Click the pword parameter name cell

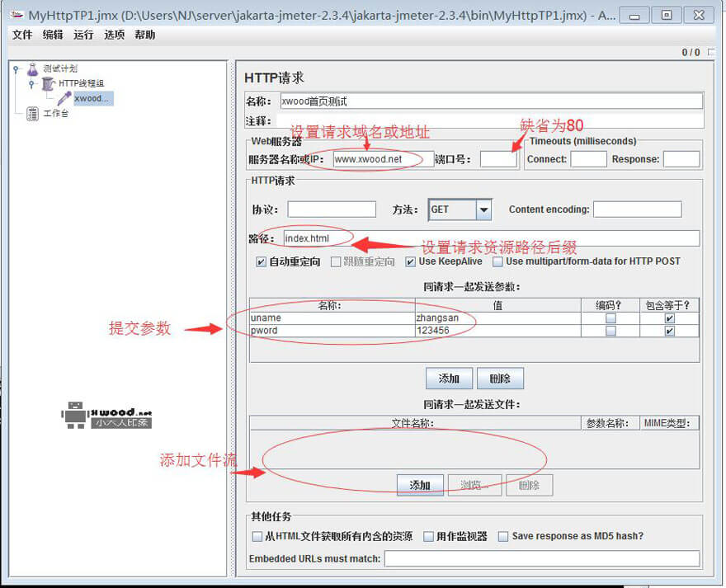(x=332, y=331)
